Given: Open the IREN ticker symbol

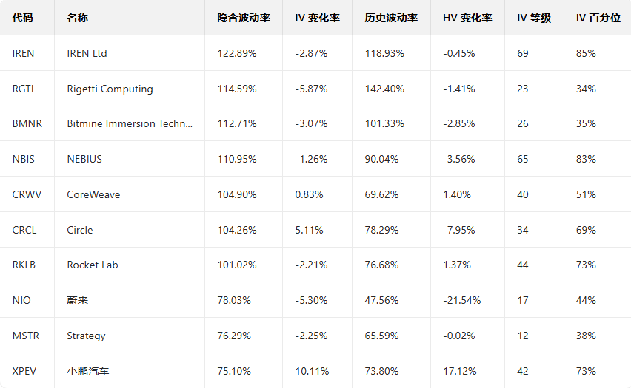Looking at the screenshot, I should (x=24, y=53).
